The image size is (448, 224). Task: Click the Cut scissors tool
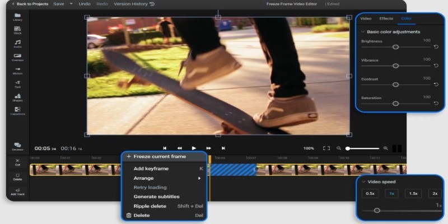coord(17,162)
